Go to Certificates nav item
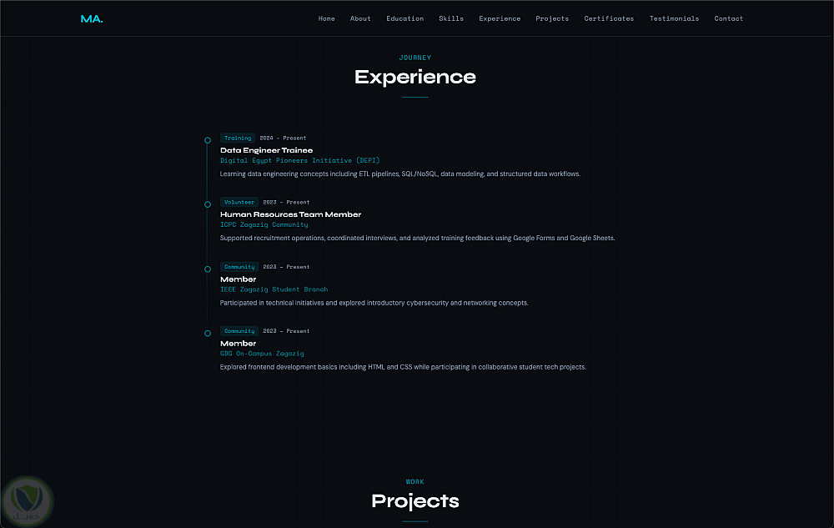The height and width of the screenshot is (528, 834). 609,18
